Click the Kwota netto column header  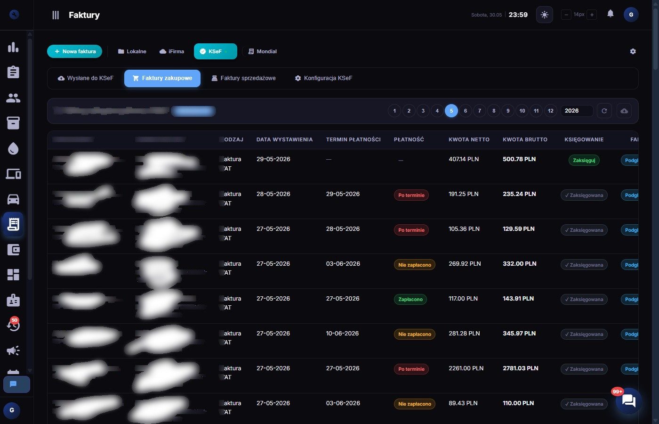[x=469, y=139]
